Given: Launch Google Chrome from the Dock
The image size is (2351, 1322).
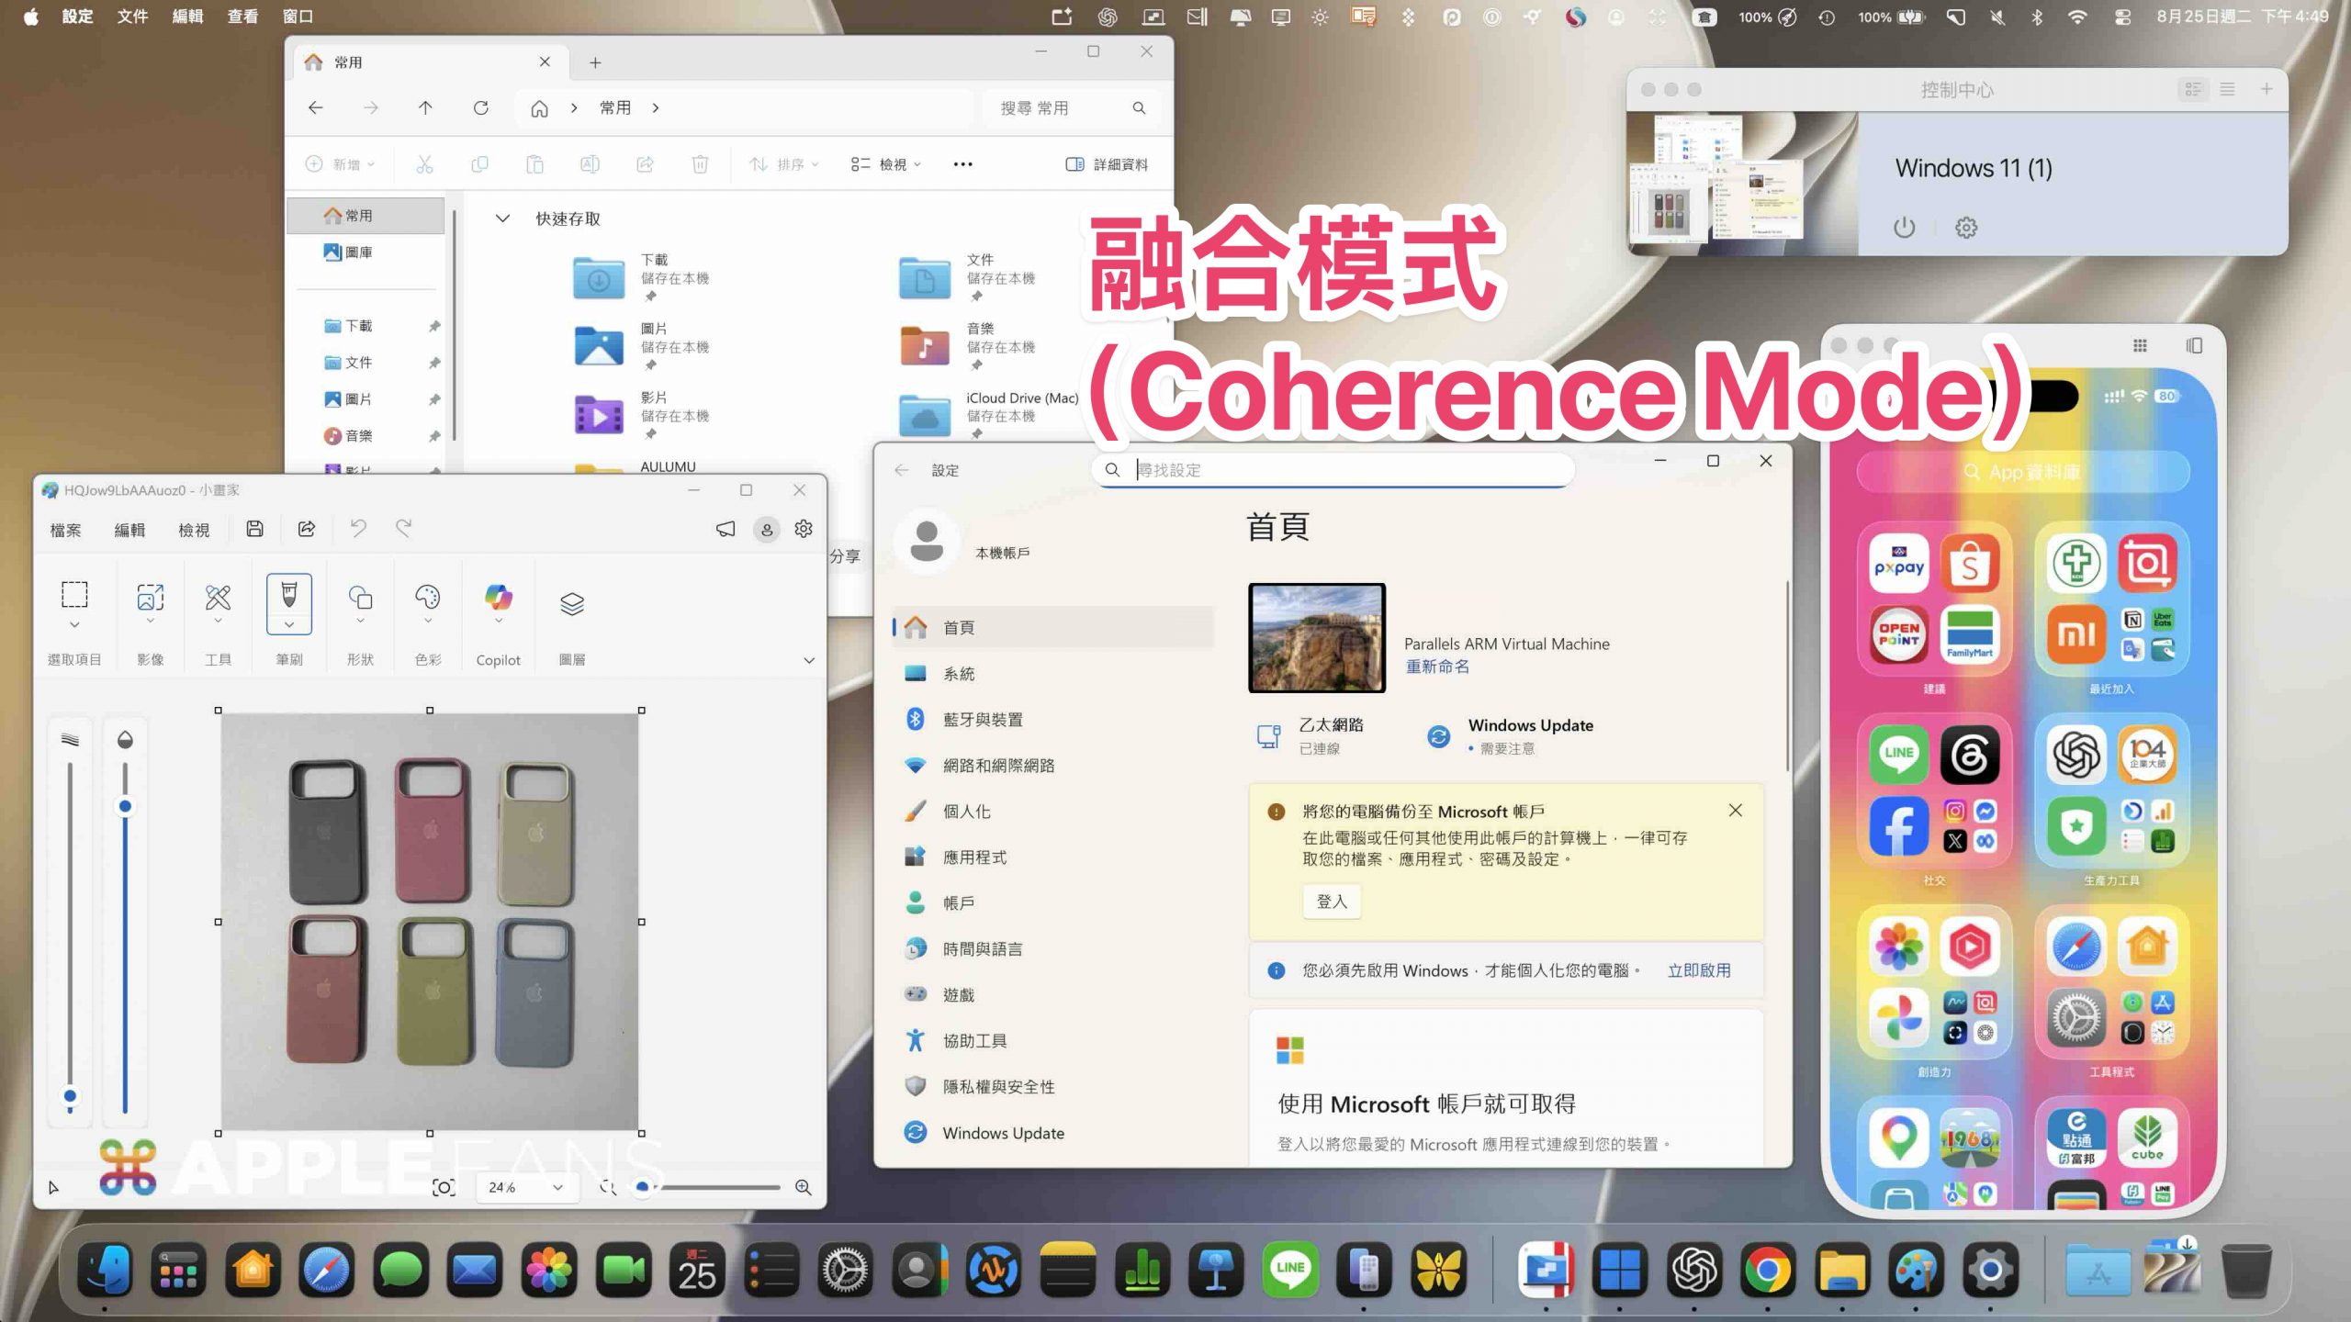Looking at the screenshot, I should (1768, 1271).
